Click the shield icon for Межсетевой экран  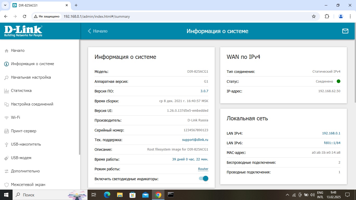coord(7,185)
